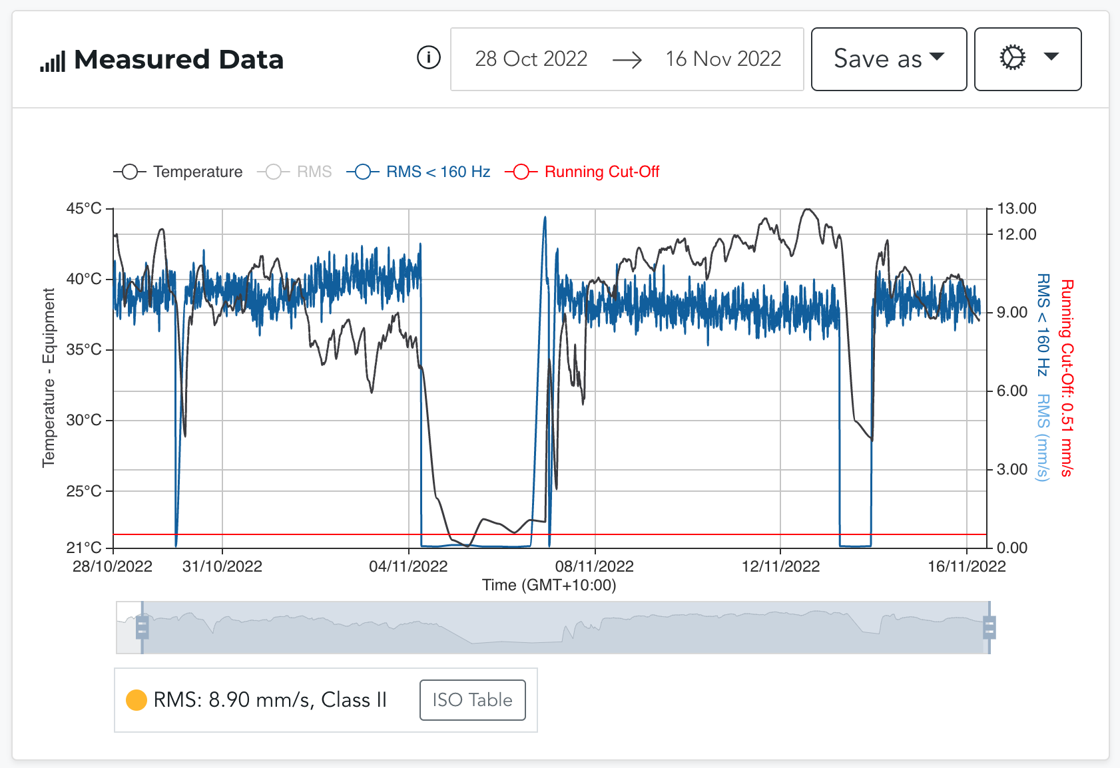Click the grayed RMS legend circle
The height and width of the screenshot is (768, 1120).
pyautogui.click(x=272, y=172)
